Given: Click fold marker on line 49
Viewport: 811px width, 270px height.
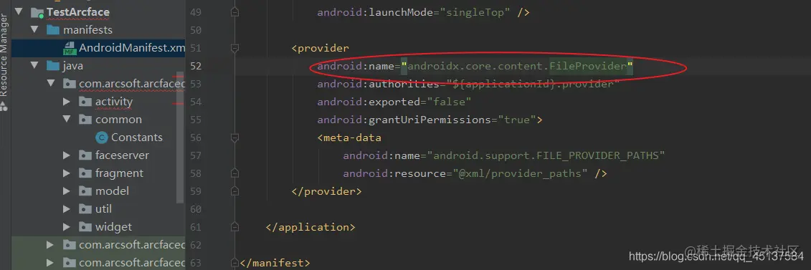Looking at the screenshot, I should tap(234, 12).
